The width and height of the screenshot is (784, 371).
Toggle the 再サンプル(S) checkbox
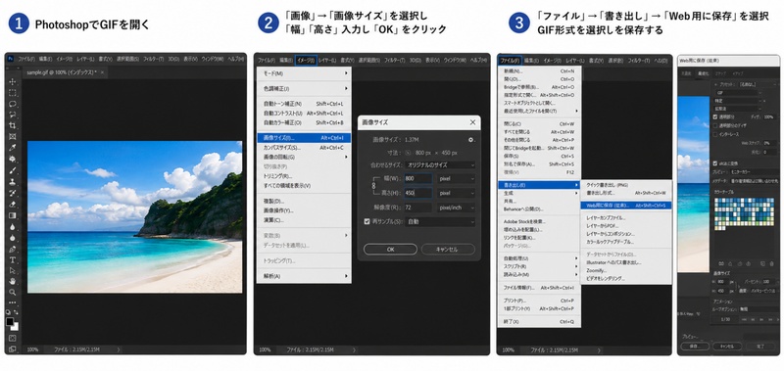367,221
